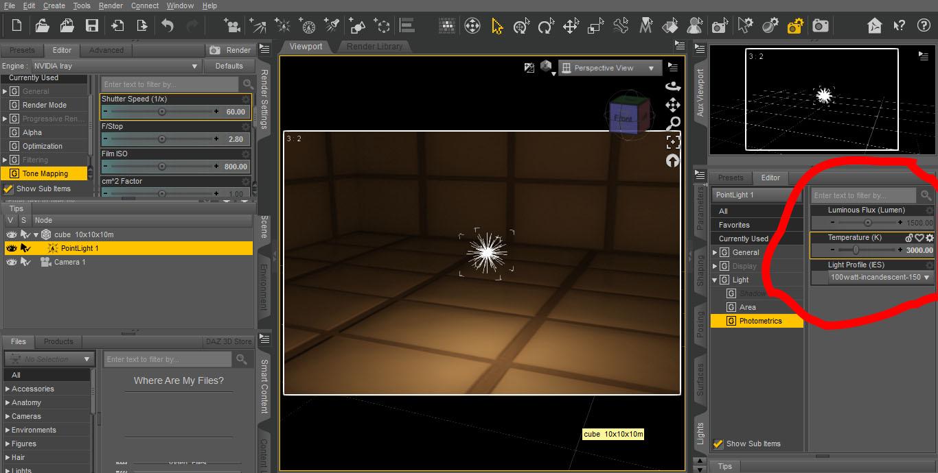Click Where Are My Files? text
938x473 pixels.
point(179,380)
